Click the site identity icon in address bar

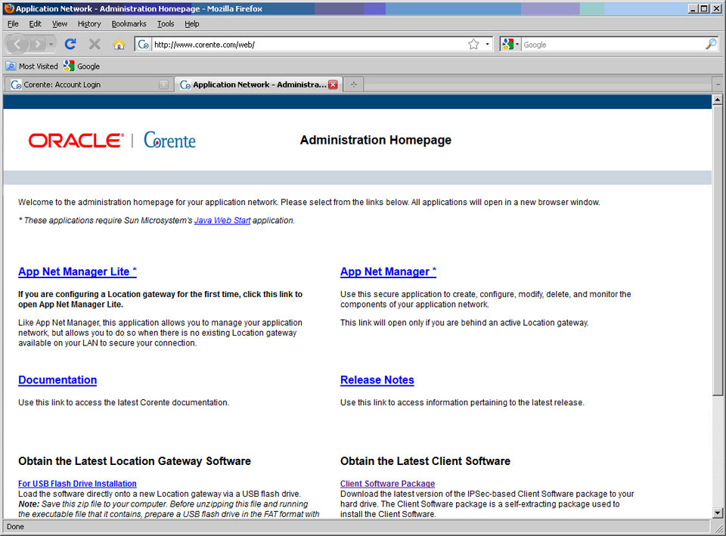pos(144,45)
